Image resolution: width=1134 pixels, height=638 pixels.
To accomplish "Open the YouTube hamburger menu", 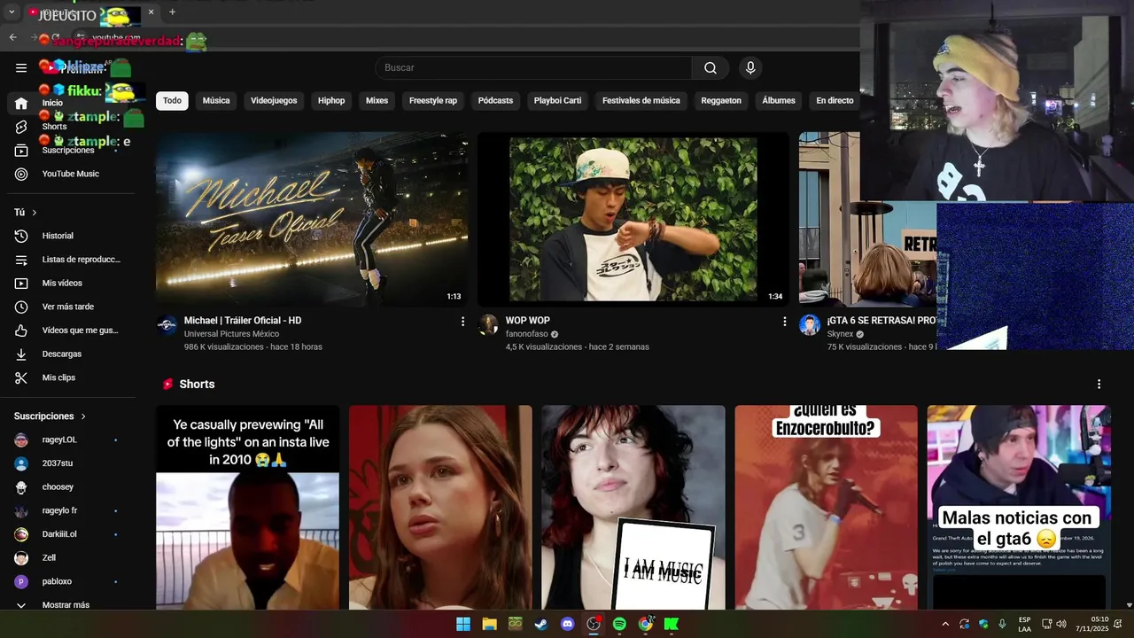I will [x=21, y=67].
